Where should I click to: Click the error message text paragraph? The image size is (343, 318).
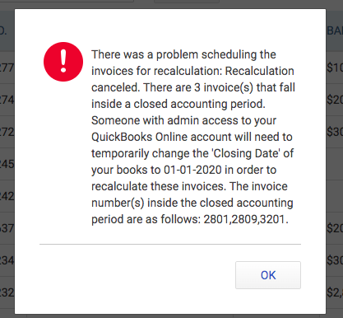tap(193, 137)
